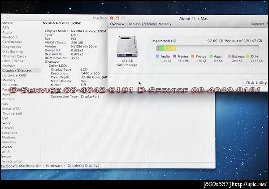Click the Audio blue legend swatch
Viewport: 269px width, 189px height.
point(157,56)
